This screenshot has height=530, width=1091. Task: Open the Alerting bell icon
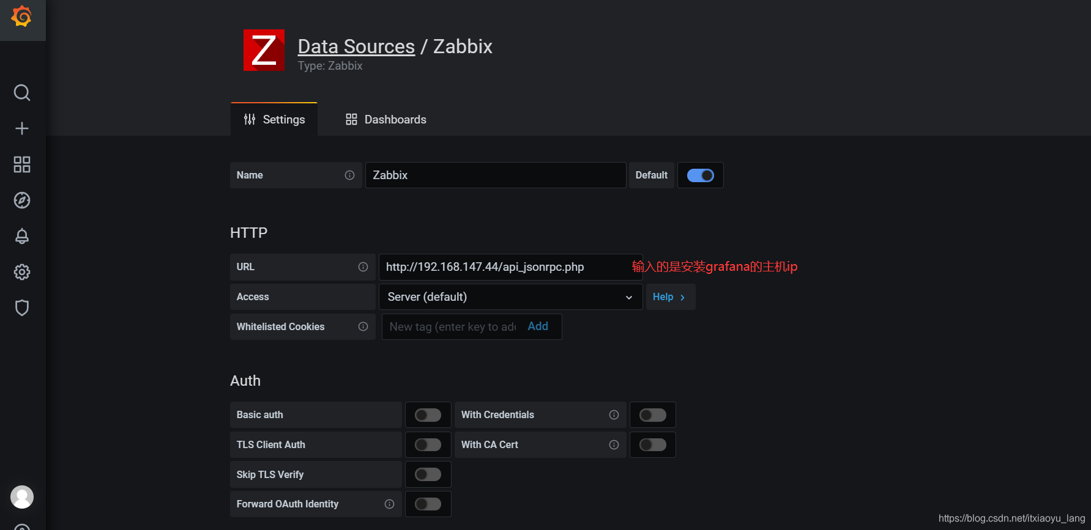(22, 236)
